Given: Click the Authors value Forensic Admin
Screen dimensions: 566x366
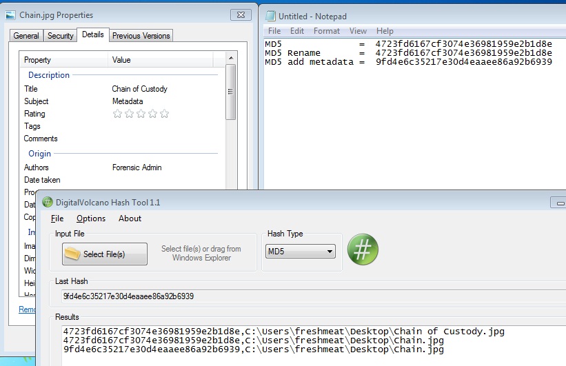Looking at the screenshot, I should (137, 167).
